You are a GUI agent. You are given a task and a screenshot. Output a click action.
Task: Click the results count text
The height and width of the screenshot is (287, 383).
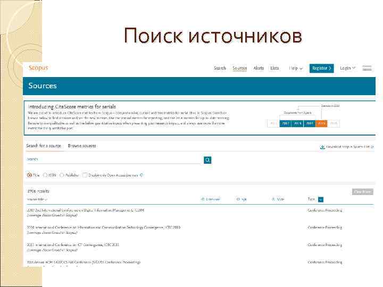click(x=38, y=191)
